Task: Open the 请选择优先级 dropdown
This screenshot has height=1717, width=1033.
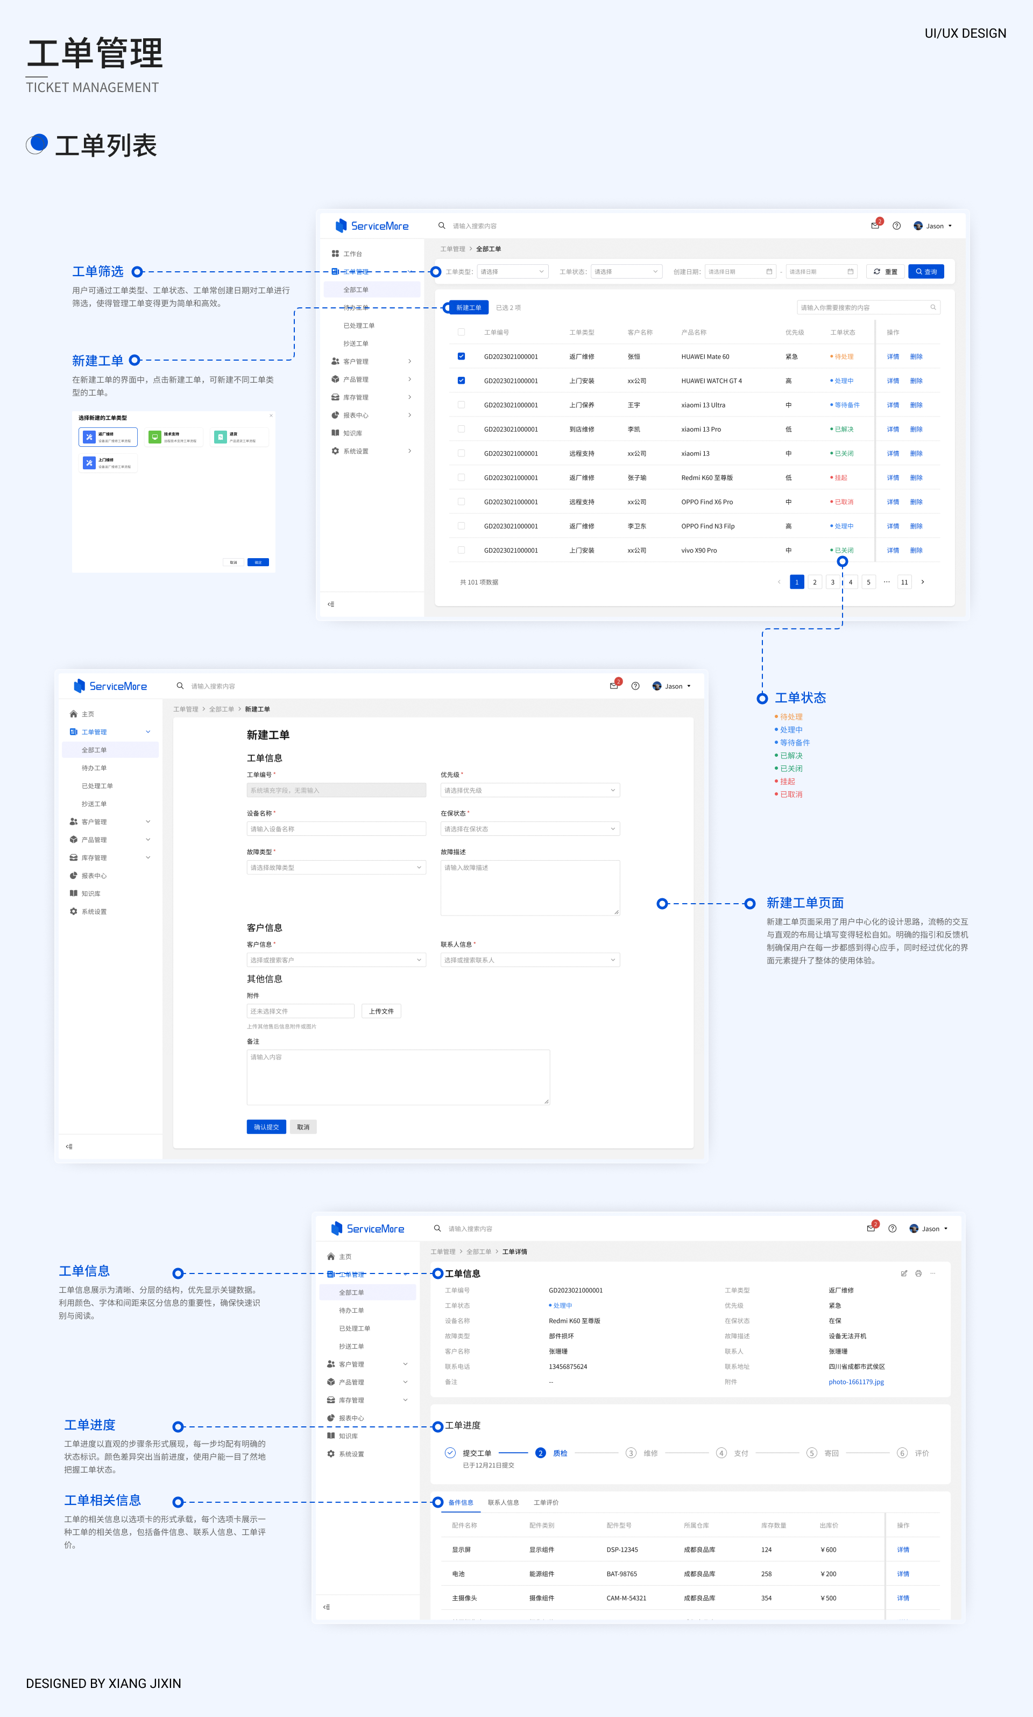Action: tap(530, 790)
